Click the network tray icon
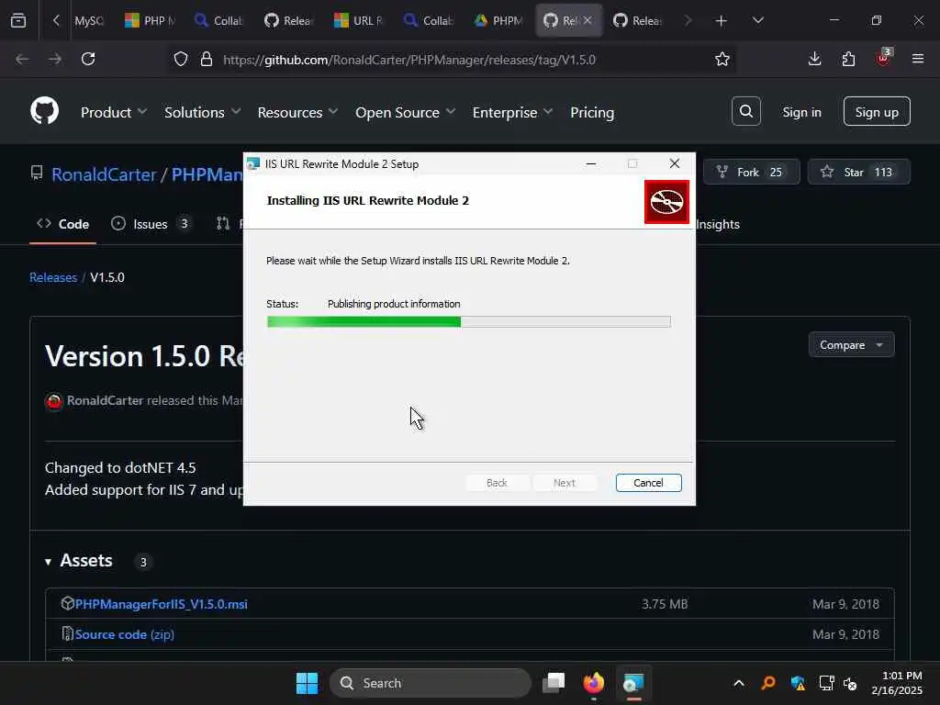The width and height of the screenshot is (940, 705). [x=826, y=683]
